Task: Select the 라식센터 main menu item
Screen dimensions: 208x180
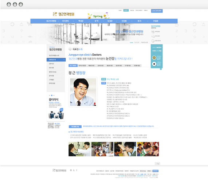Action: click(x=66, y=21)
